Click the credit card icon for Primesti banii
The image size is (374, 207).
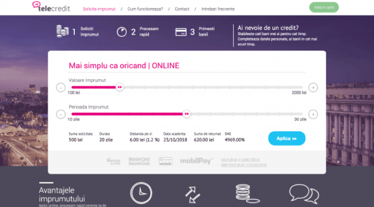[181, 32]
